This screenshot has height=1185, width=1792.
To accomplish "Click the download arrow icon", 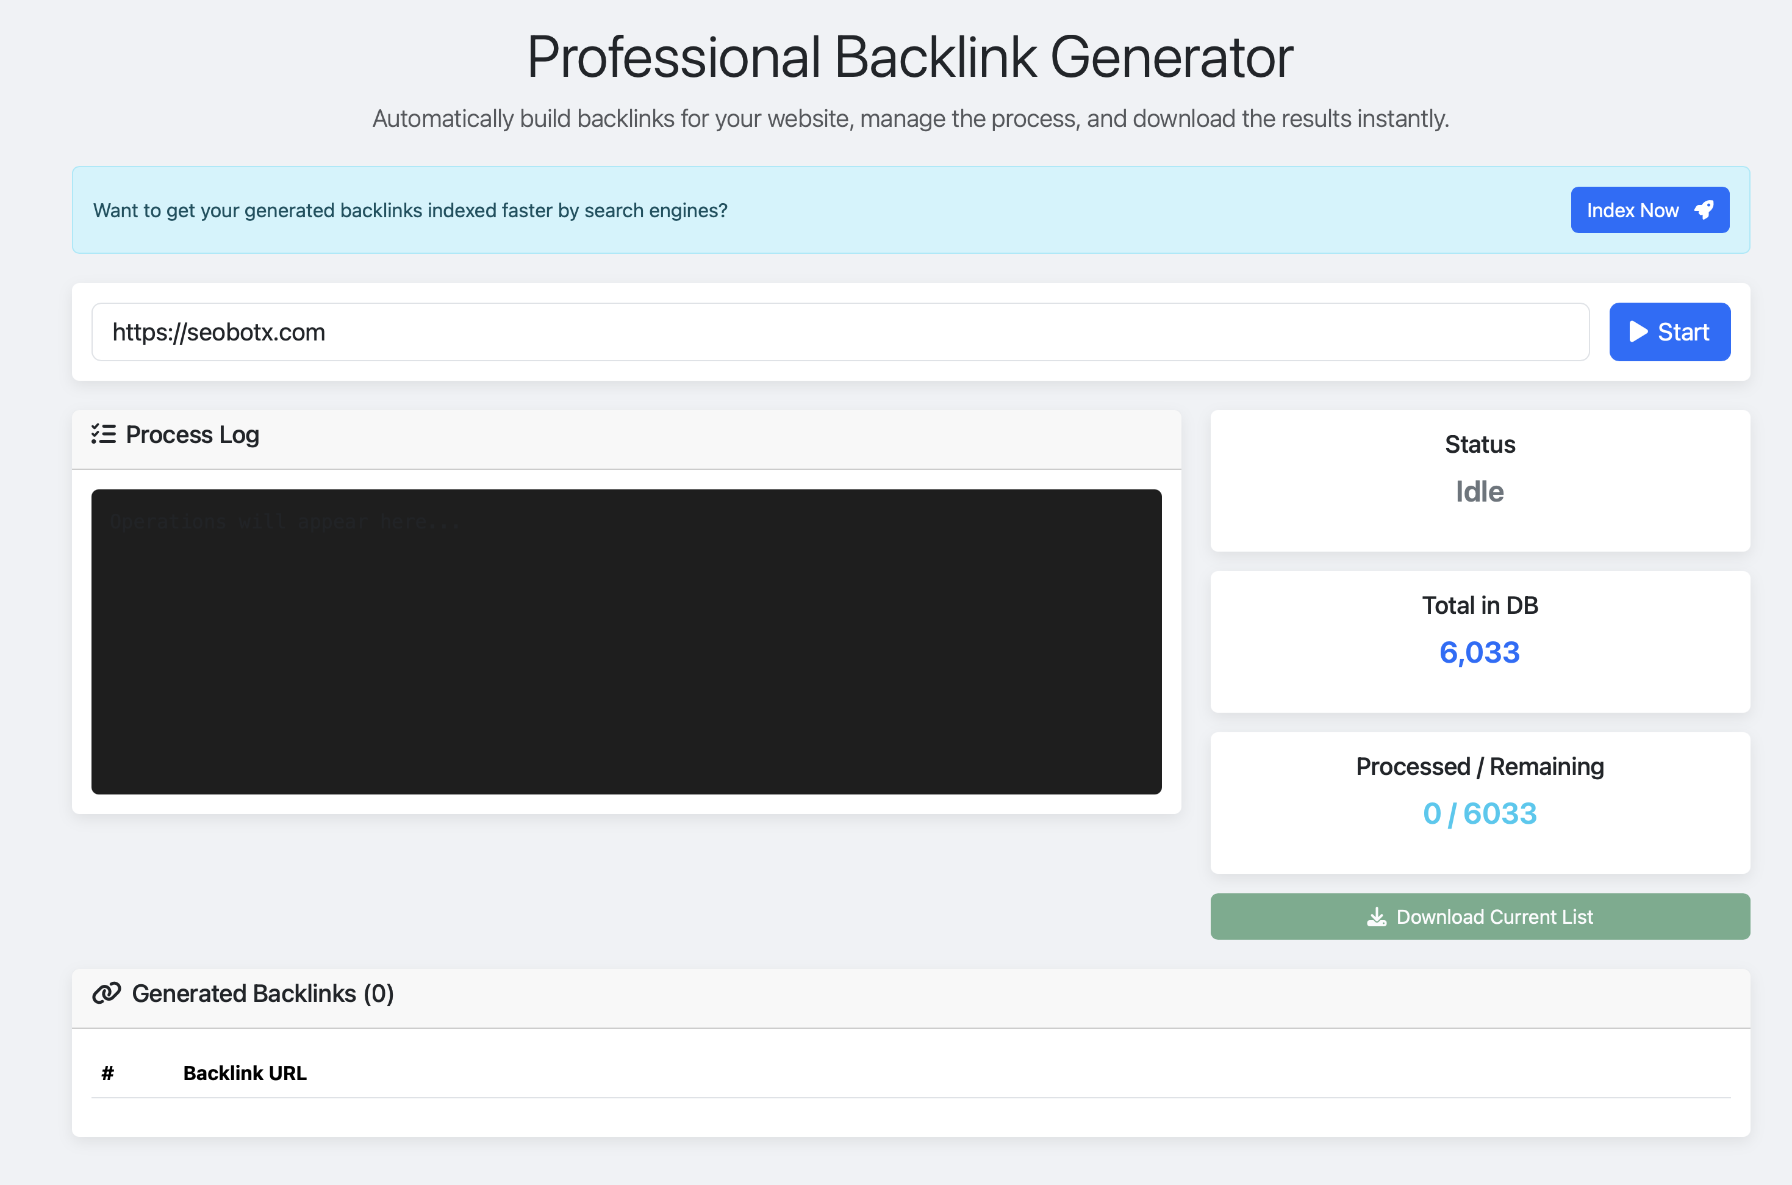I will click(1377, 917).
